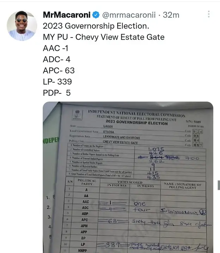Screen dimensions: 220x253
Task: Click the "CHEVY VIEW ESTATE GATE" polling unit field
Action: point(117,142)
